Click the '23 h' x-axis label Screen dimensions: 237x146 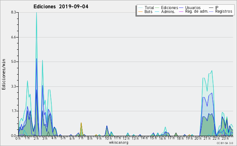tap(225, 138)
